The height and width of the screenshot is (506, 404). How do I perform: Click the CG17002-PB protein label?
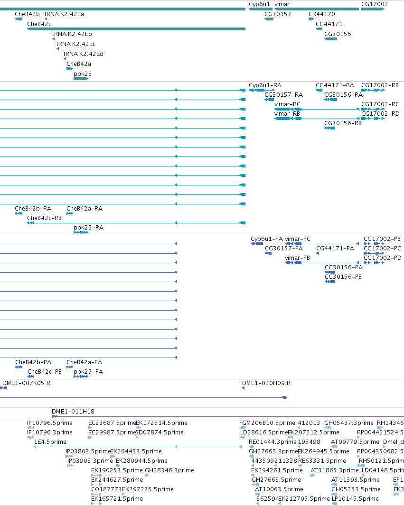(382, 239)
